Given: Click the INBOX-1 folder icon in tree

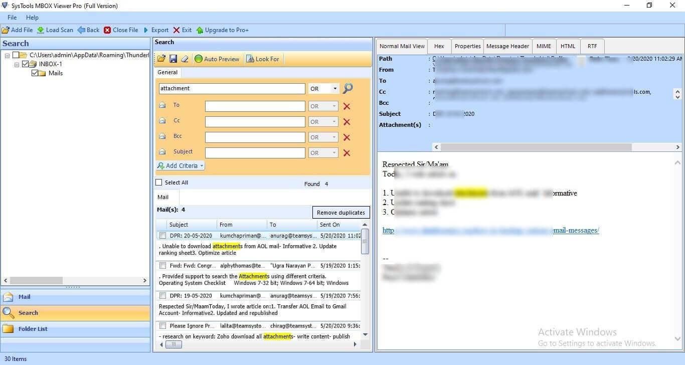Looking at the screenshot, I should pos(33,64).
